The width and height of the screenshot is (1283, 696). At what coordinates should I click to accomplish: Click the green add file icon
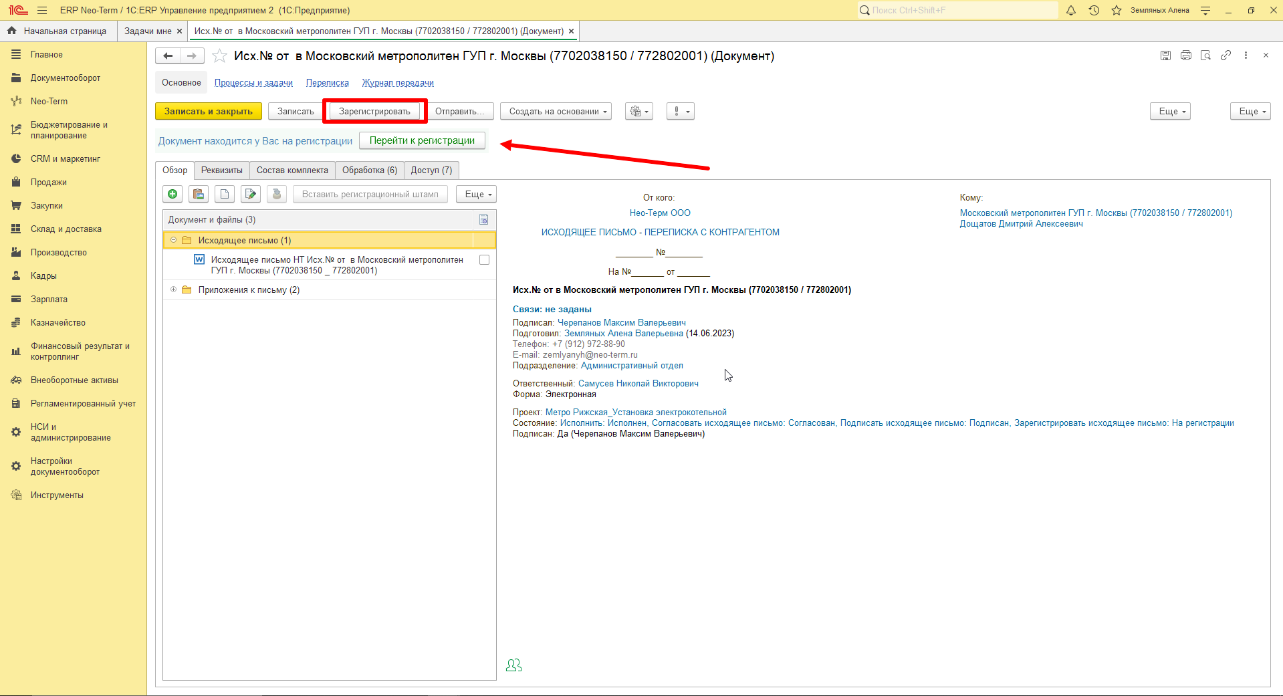click(x=172, y=194)
